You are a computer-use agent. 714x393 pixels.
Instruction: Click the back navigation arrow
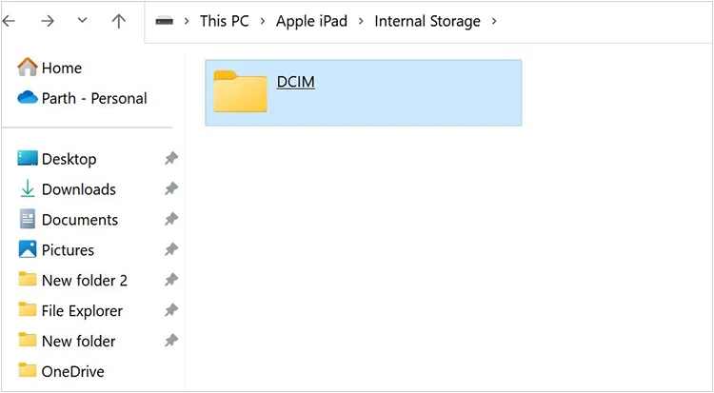(10, 21)
